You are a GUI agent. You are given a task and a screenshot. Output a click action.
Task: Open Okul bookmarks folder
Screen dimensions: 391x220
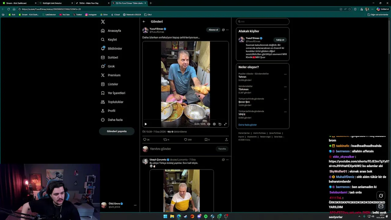(148, 15)
